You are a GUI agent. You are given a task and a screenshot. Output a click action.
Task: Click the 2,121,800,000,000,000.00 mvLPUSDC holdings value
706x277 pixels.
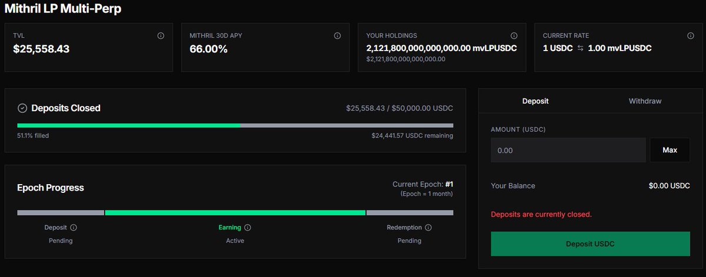(441, 48)
